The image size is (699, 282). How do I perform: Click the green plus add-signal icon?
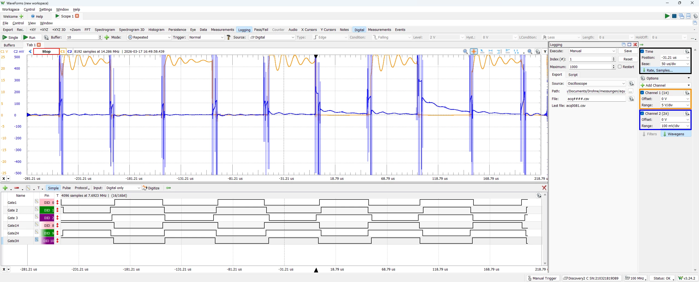coord(5,188)
